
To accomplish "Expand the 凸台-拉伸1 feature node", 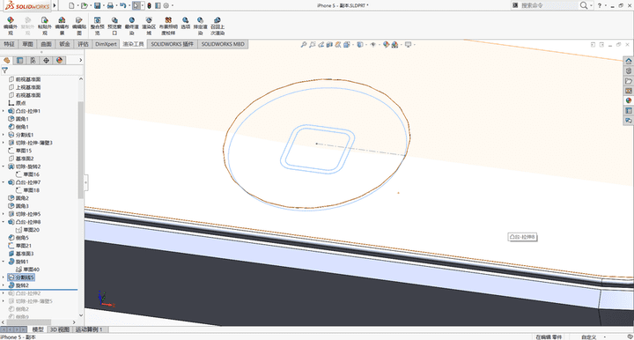I will pos(4,111).
